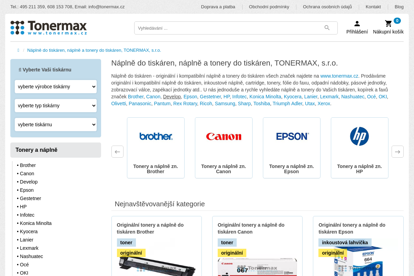This screenshot has width=414, height=276.
Task: Click Brother link in description paragraph
Action: [x=136, y=97]
